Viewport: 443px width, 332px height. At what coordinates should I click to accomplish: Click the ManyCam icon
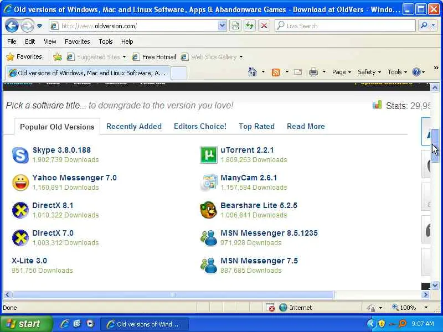tap(209, 183)
